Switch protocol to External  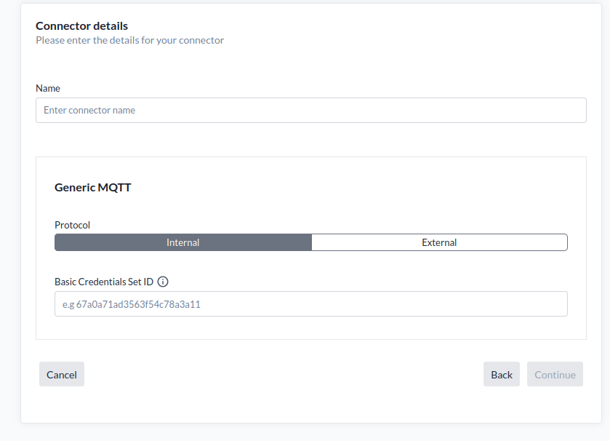[x=439, y=242]
